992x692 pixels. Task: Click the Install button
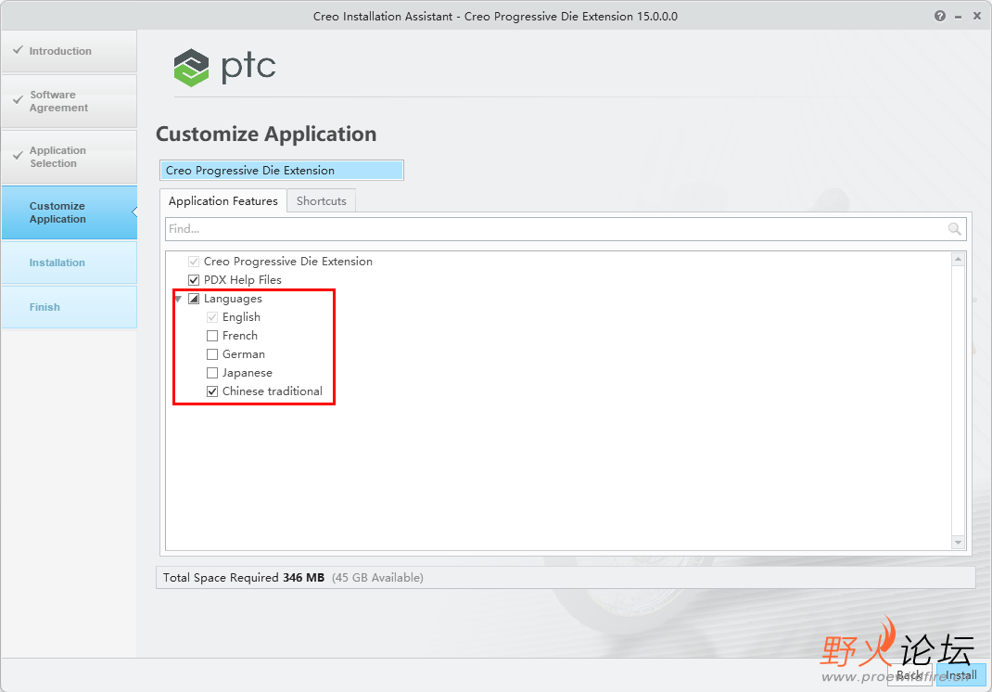pos(961,675)
